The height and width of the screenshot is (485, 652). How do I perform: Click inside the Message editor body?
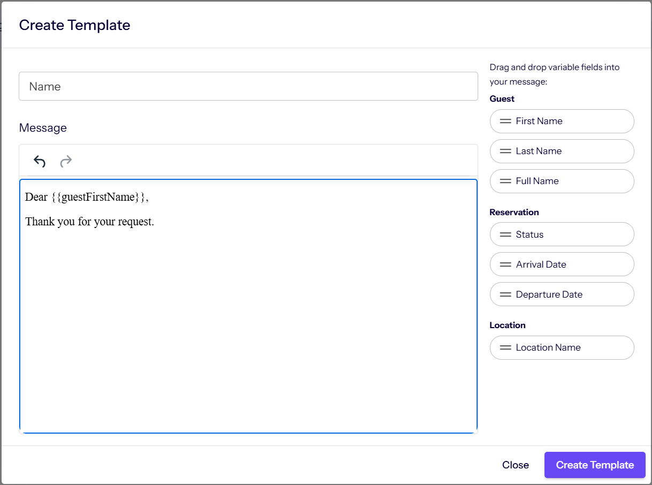pos(248,306)
